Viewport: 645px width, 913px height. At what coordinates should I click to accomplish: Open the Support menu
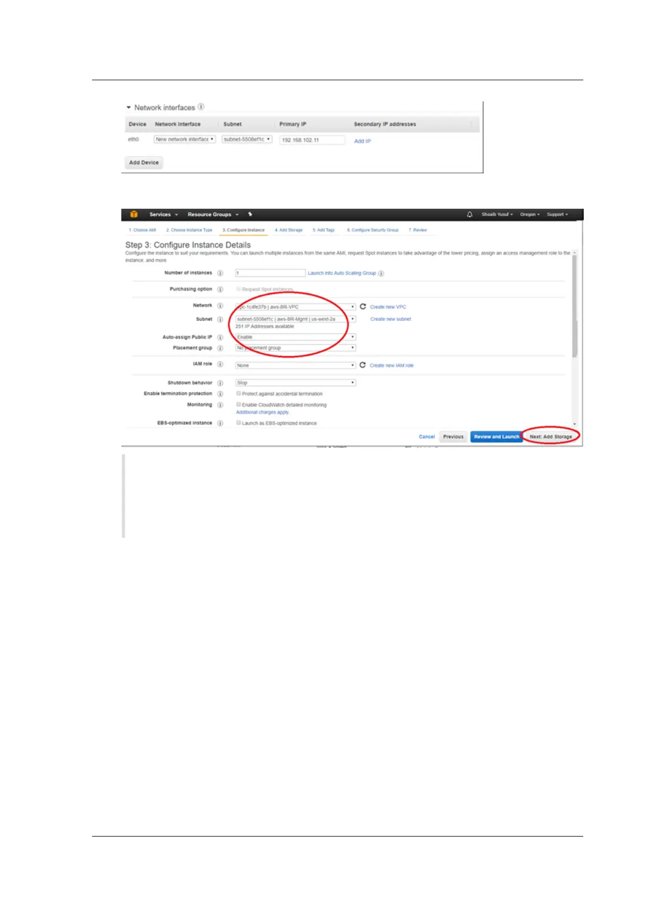coord(557,214)
